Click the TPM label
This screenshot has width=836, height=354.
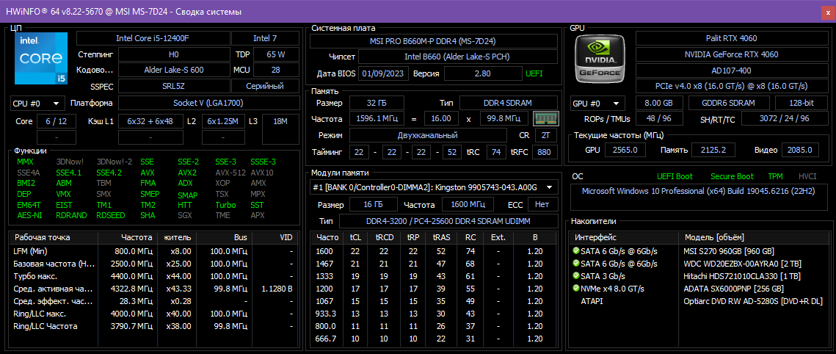pos(776,176)
